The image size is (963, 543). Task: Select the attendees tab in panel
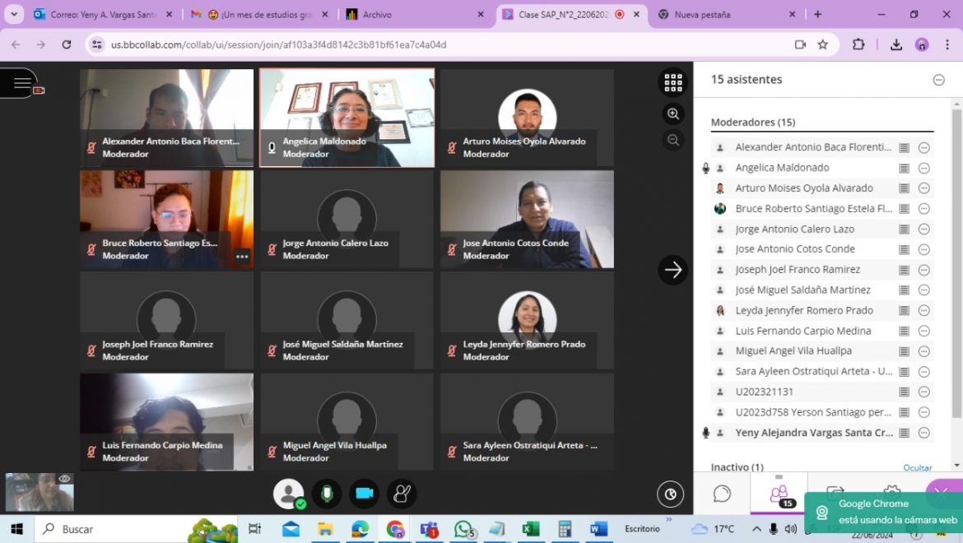(779, 494)
